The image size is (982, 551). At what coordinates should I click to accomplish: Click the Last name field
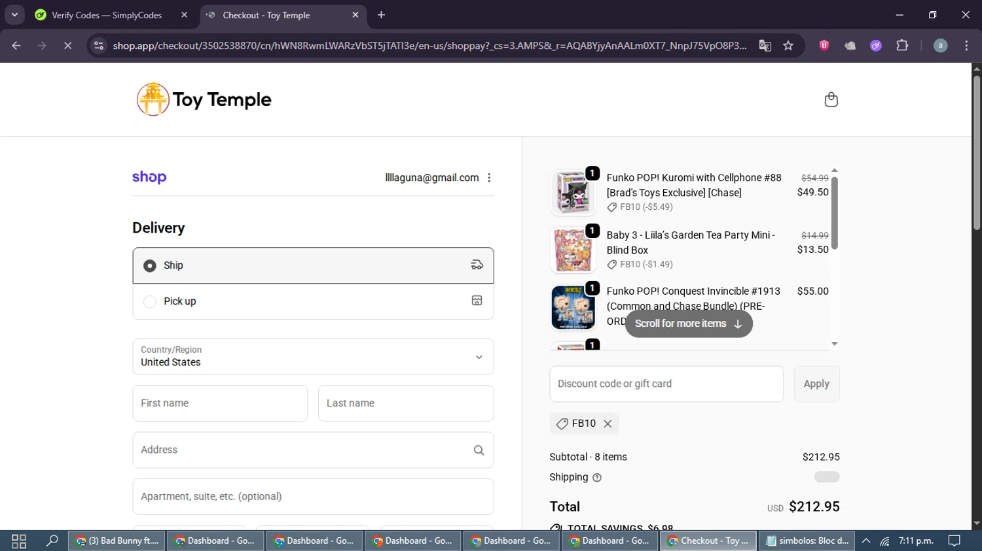(406, 403)
